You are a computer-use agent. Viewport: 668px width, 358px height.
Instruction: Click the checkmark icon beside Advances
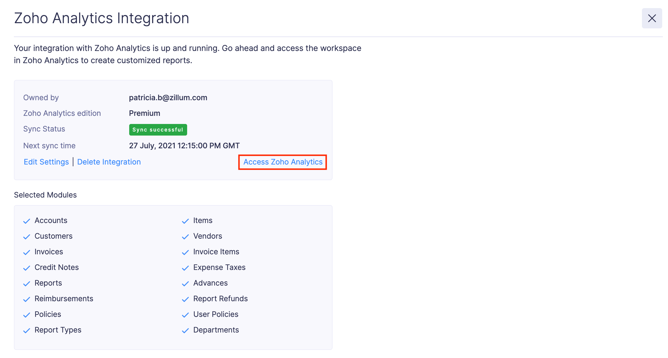pos(185,284)
